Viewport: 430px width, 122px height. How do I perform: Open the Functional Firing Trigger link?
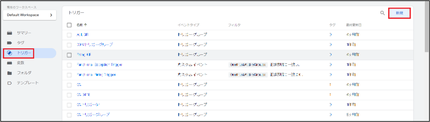tap(96, 75)
